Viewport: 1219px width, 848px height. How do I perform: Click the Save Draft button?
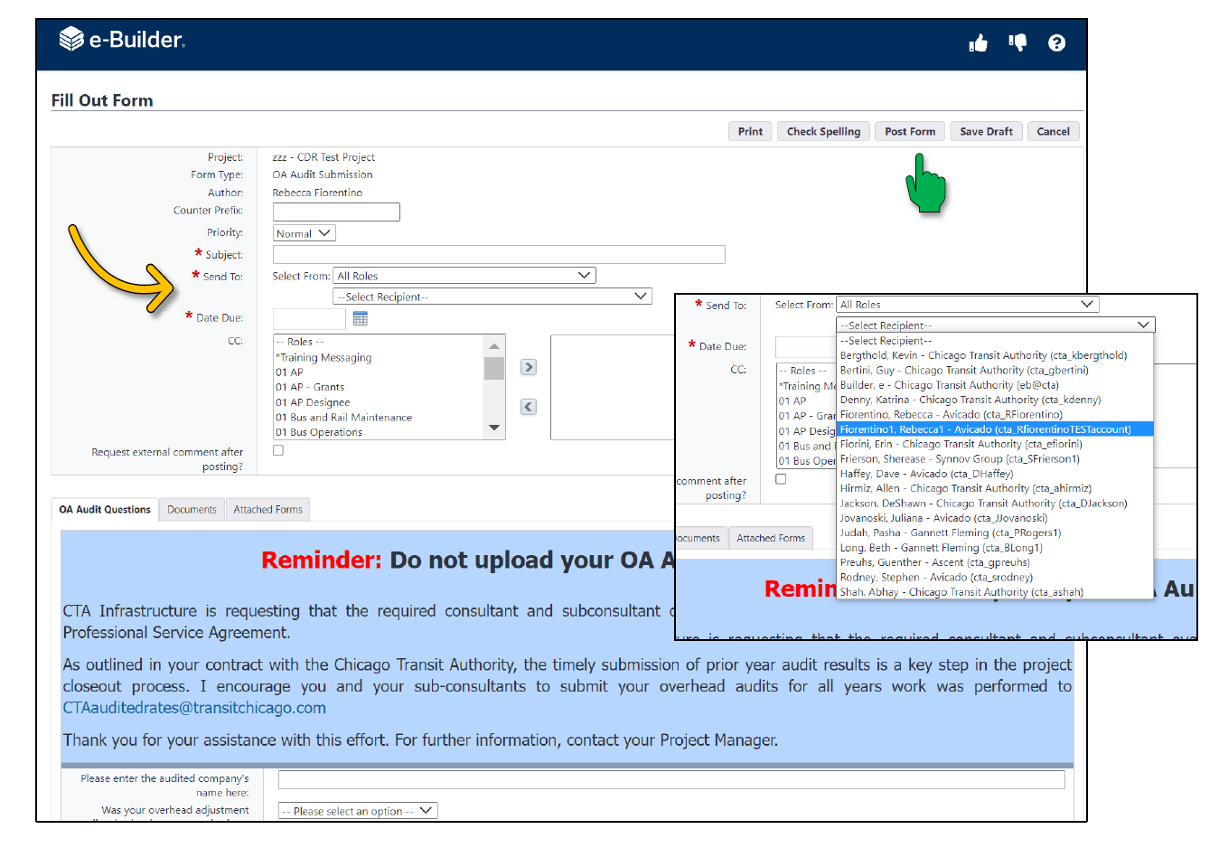(x=986, y=131)
